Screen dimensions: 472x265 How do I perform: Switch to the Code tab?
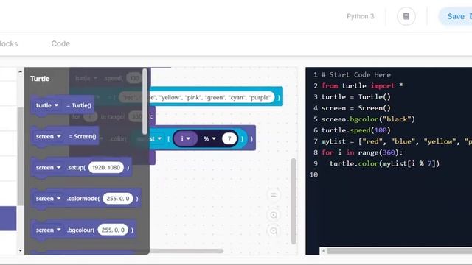pos(60,44)
